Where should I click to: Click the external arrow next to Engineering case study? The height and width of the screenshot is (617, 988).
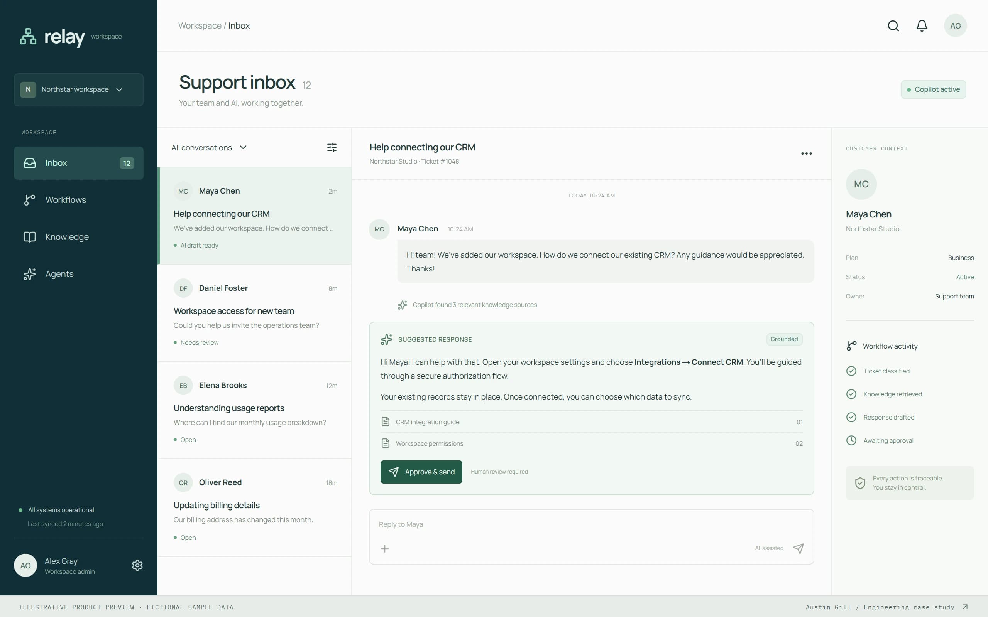point(965,607)
